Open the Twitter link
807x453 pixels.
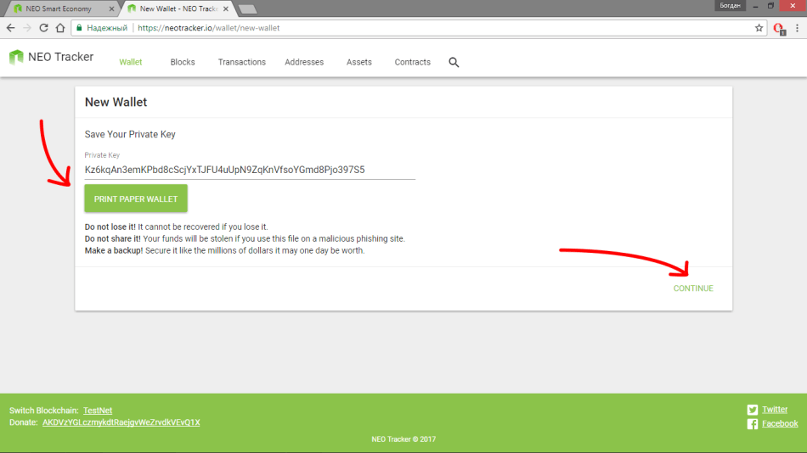(775, 409)
